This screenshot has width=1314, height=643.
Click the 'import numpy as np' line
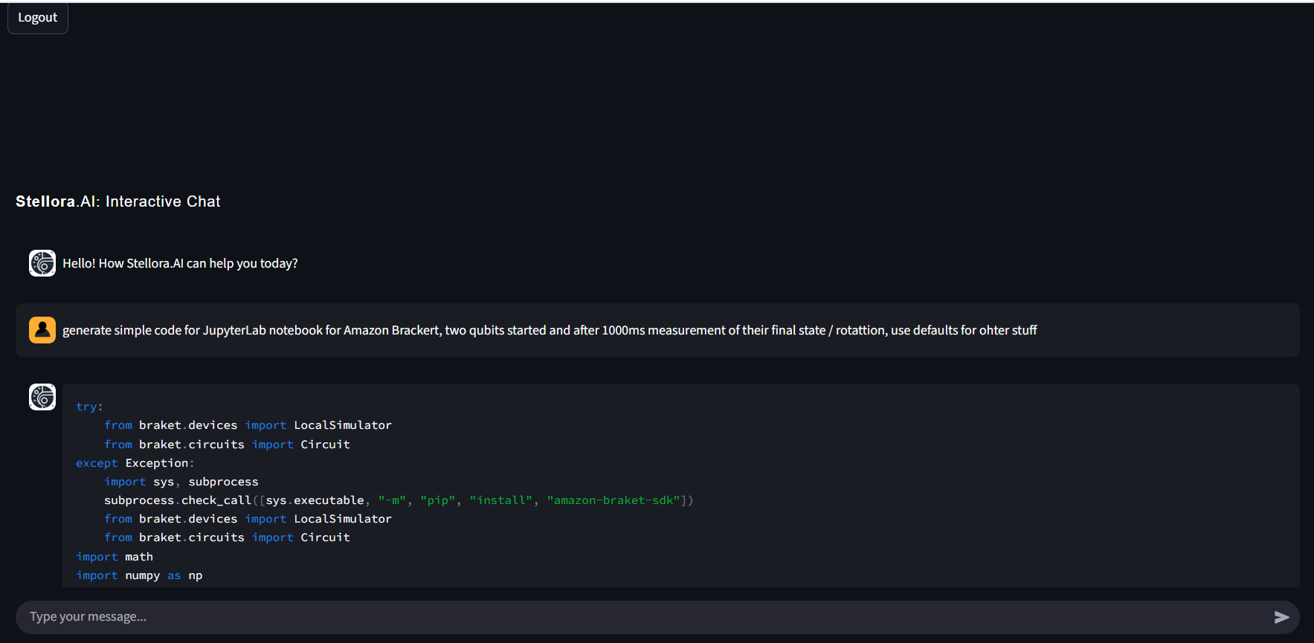tap(139, 575)
